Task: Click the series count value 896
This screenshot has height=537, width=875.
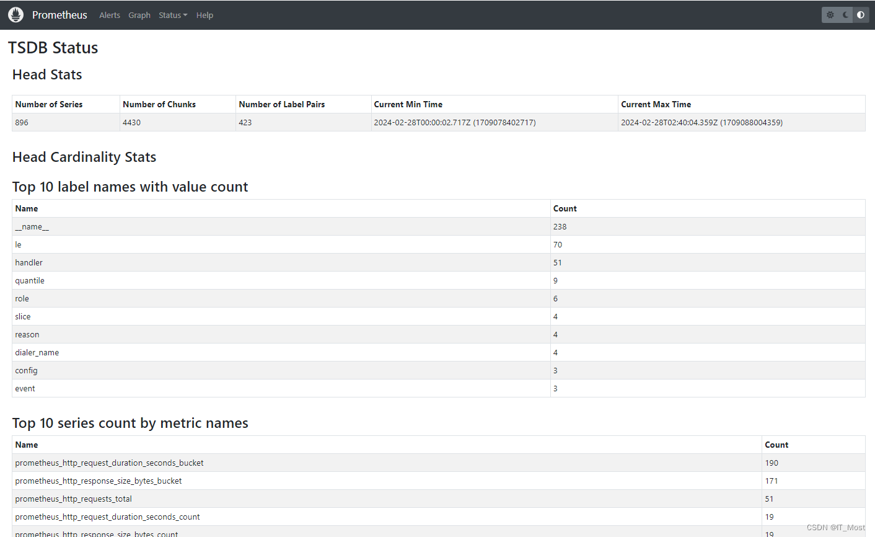Action: [x=22, y=122]
